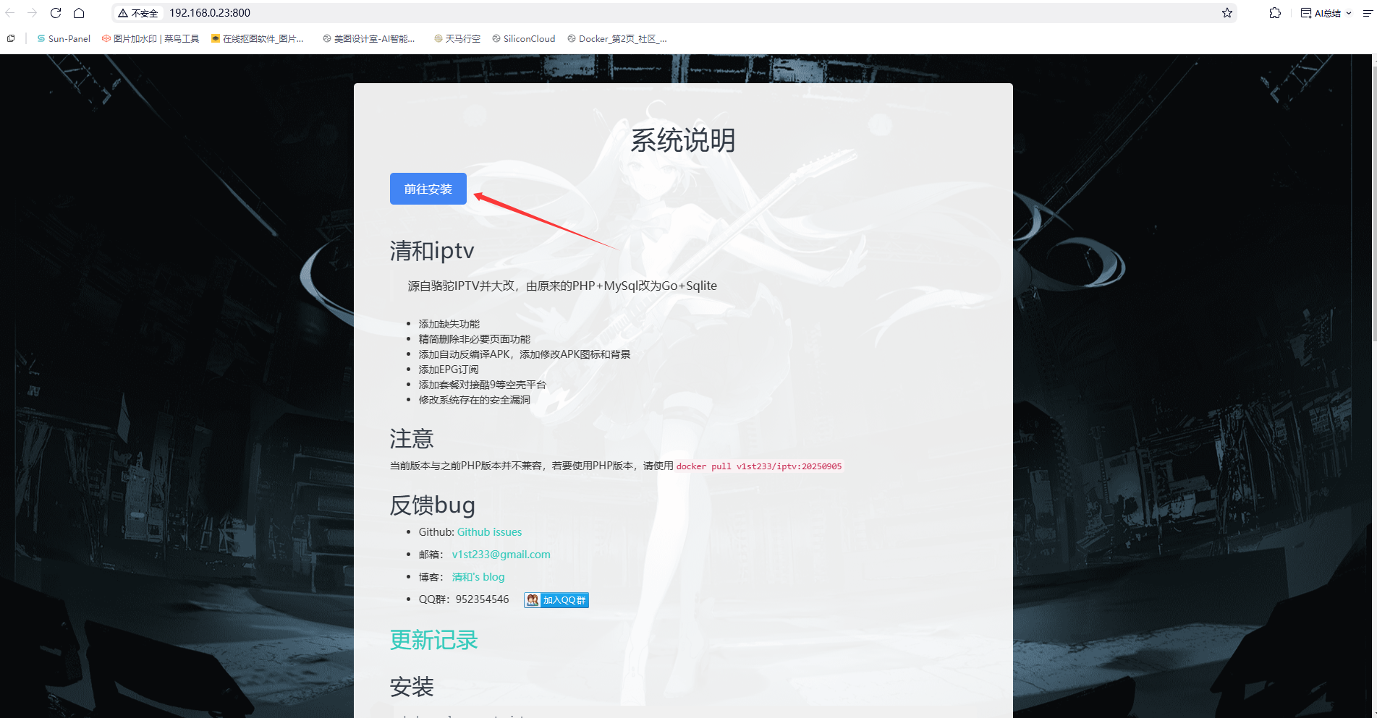Image resolution: width=1377 pixels, height=718 pixels.
Task: Click the square icon left of the Sun-Panel bookmark
Action: pos(11,38)
